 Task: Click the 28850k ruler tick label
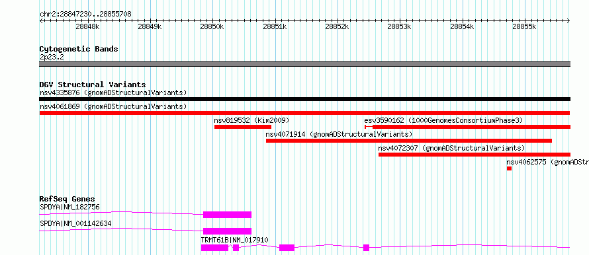point(212,26)
